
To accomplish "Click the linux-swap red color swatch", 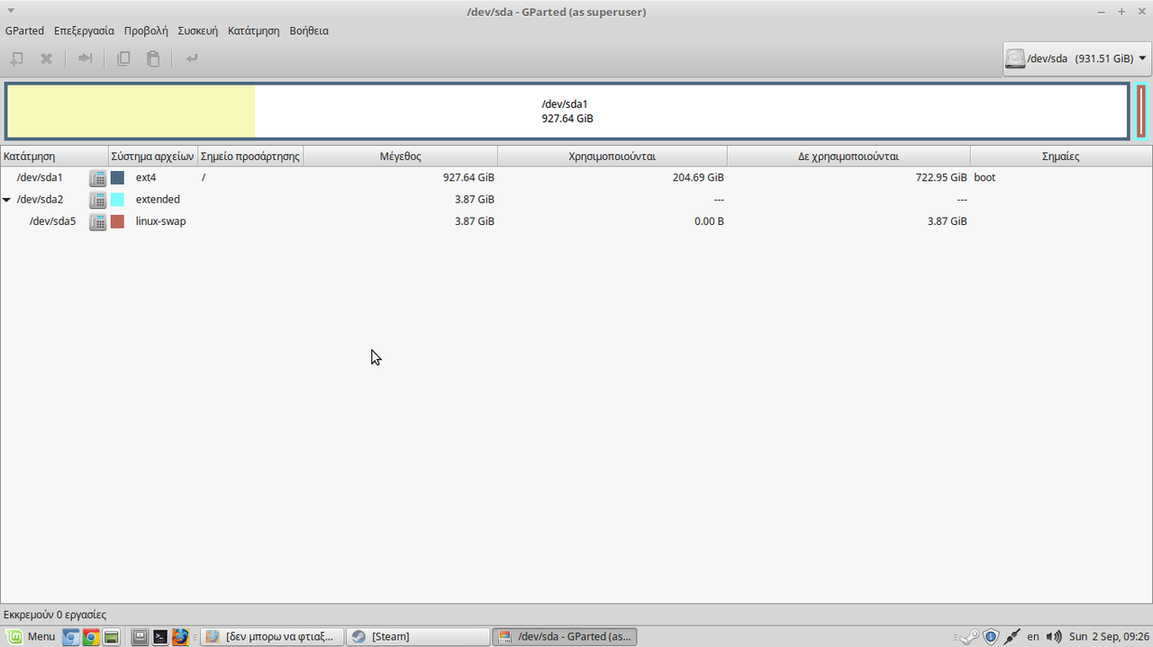I will tap(117, 220).
